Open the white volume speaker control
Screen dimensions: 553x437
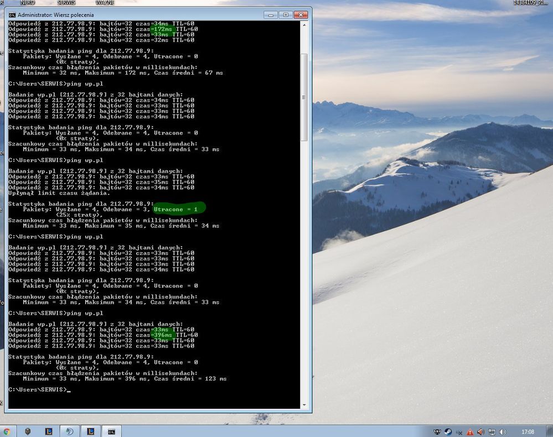503,431
